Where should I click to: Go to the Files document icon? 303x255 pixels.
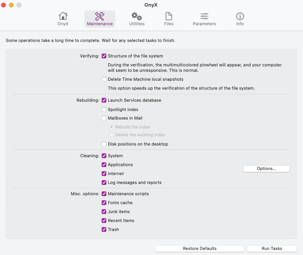(169, 16)
